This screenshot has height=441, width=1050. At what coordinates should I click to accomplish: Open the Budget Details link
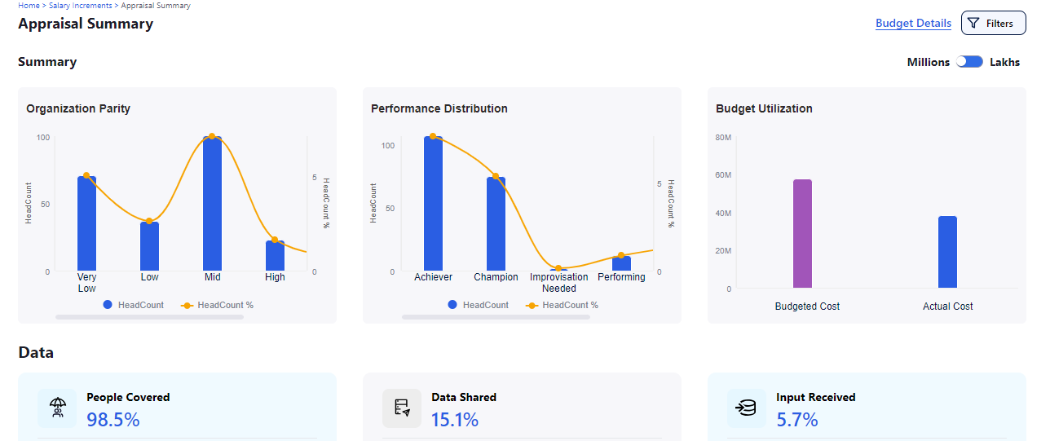point(913,24)
